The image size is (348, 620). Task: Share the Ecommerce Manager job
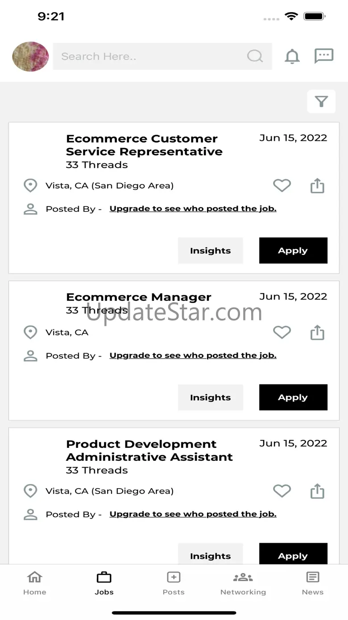coord(317,333)
